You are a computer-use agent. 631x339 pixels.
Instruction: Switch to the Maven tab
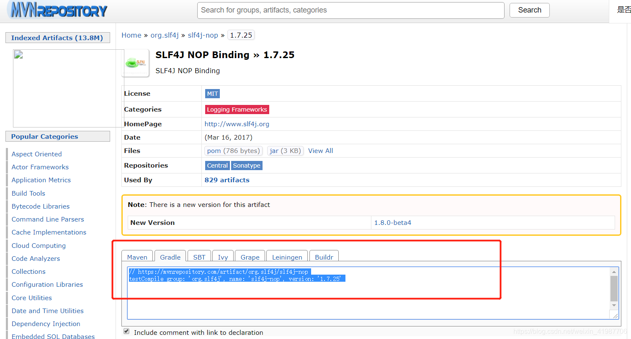click(x=137, y=257)
